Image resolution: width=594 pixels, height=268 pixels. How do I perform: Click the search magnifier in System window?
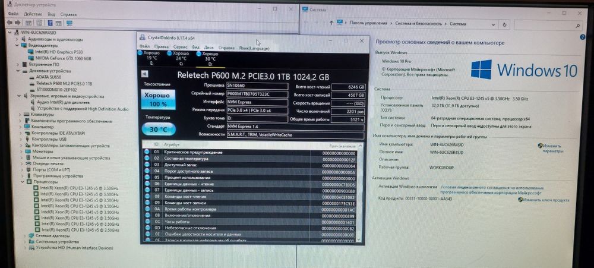coord(577,25)
